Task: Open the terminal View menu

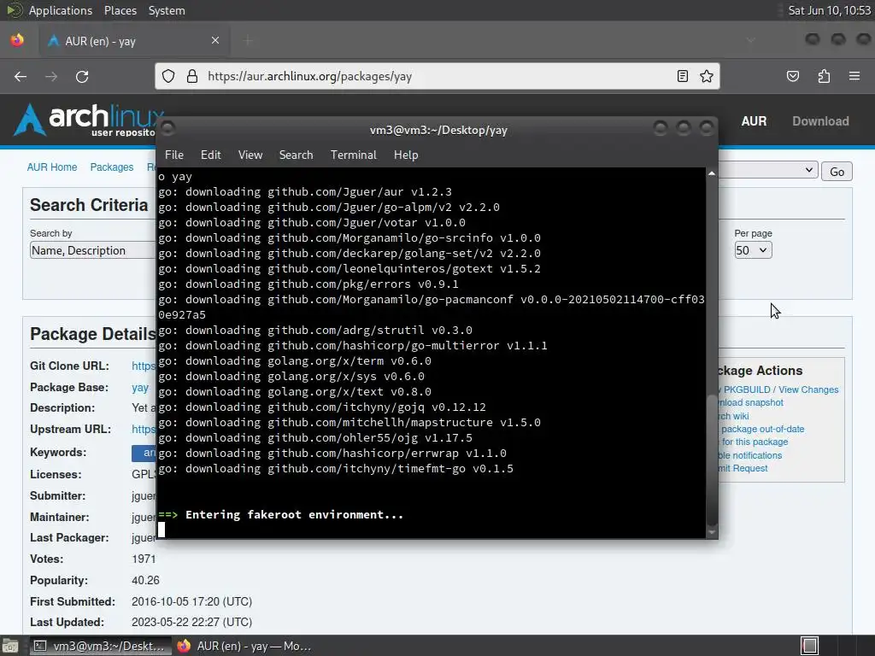Action: (x=250, y=155)
